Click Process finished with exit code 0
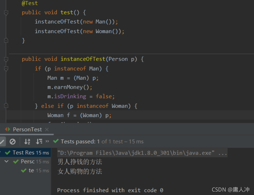 tap(110, 190)
